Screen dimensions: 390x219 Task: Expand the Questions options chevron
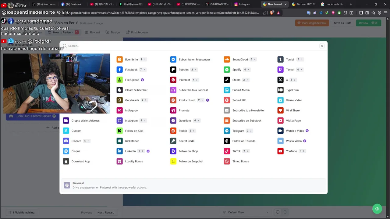coord(198,121)
